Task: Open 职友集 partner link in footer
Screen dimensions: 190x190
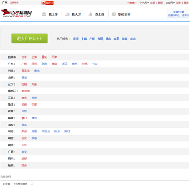Action: (x=7, y=184)
